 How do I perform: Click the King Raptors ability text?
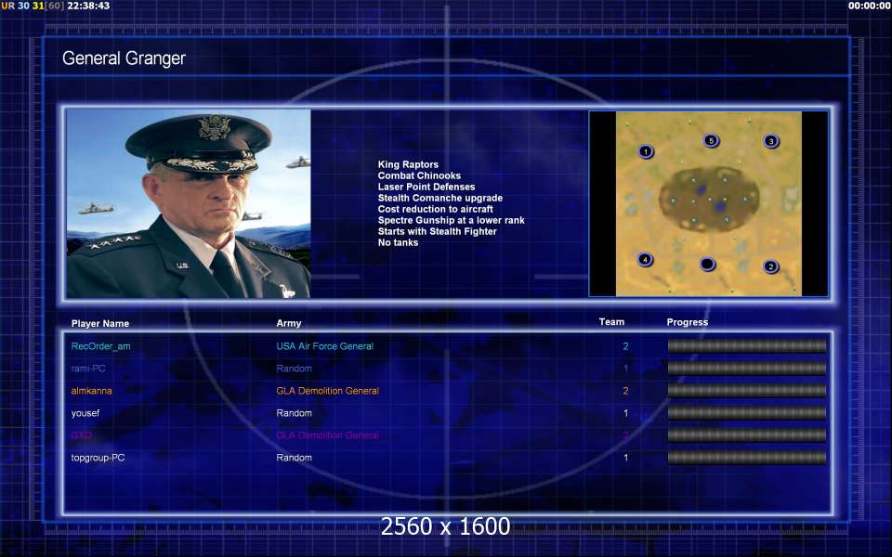[x=408, y=164]
